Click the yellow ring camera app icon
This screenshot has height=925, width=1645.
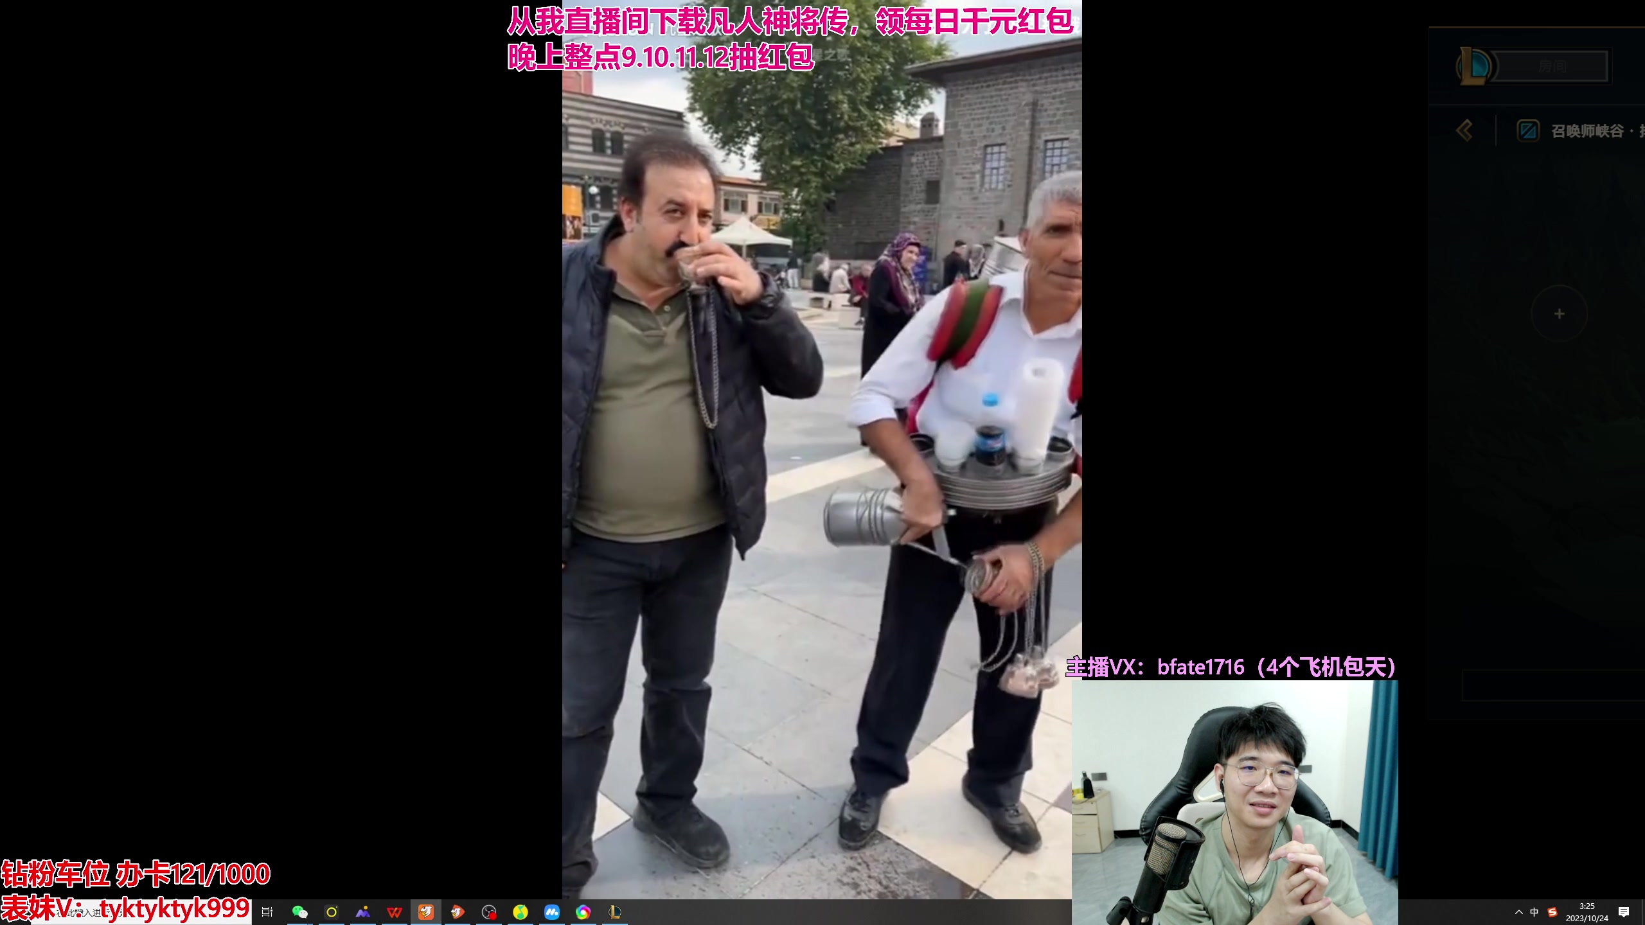[x=332, y=912]
